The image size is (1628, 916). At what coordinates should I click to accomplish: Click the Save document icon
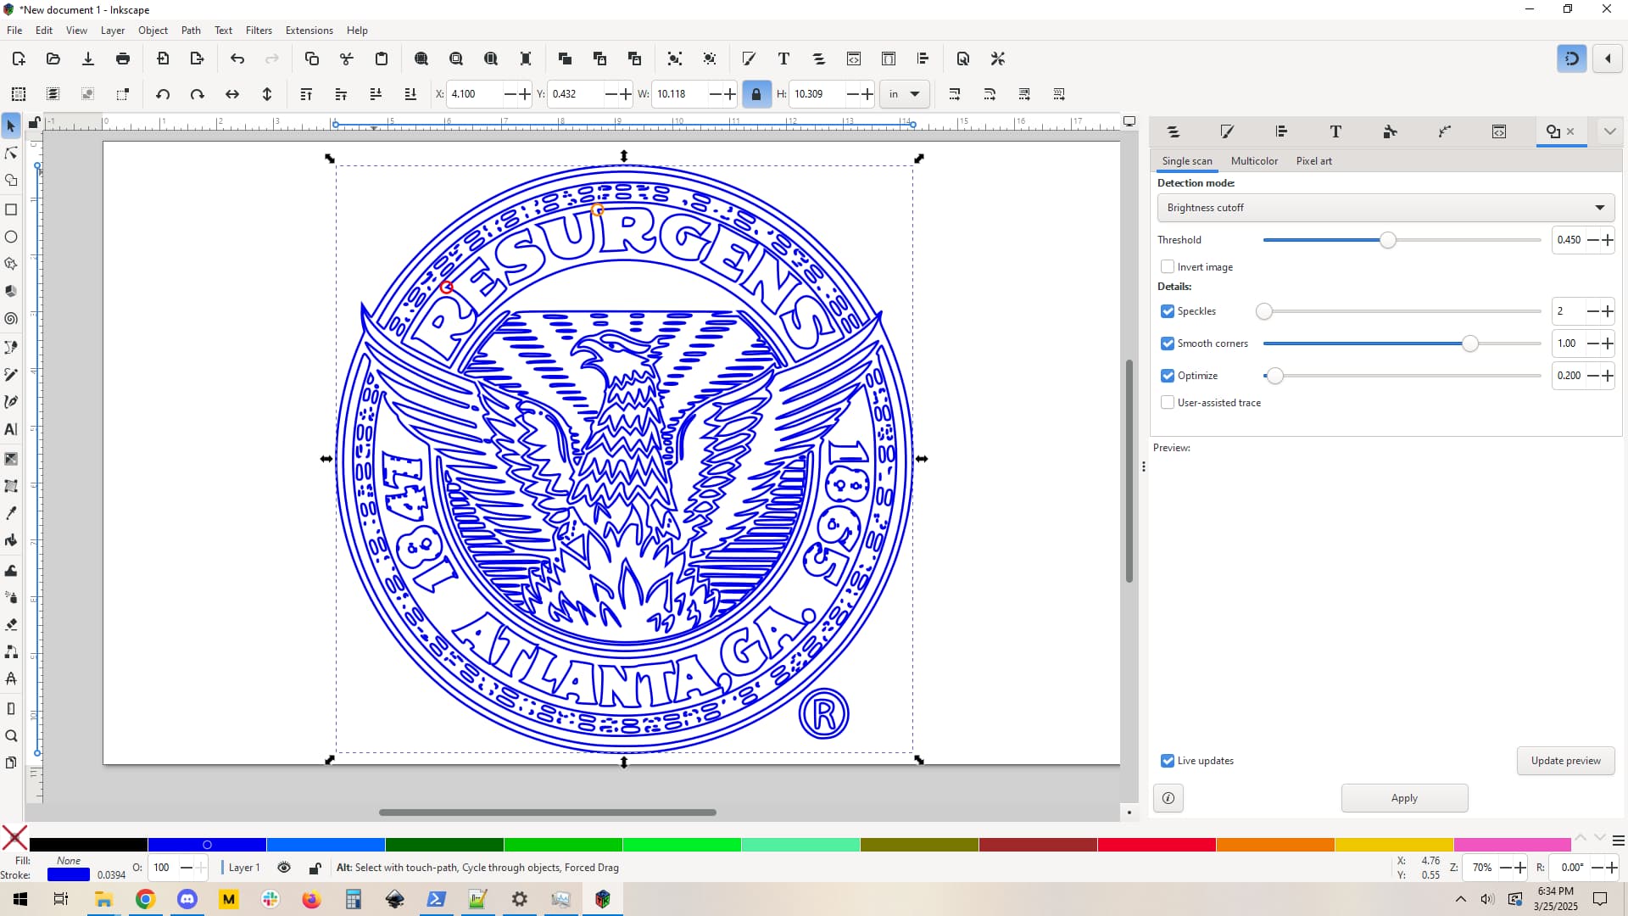pos(88,59)
